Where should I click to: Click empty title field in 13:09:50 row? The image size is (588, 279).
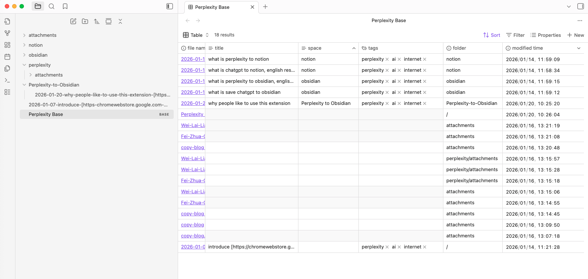(x=252, y=225)
